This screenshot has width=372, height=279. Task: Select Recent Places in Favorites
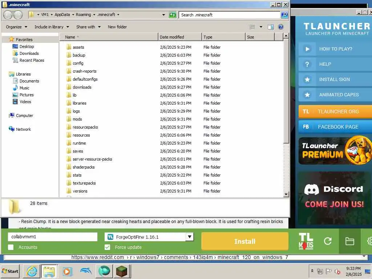tap(32, 60)
